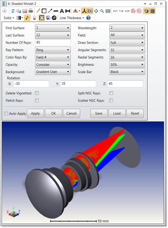This screenshot has height=228, width=168.
Task: Open the Draw Section dropdown
Action: [127, 42]
